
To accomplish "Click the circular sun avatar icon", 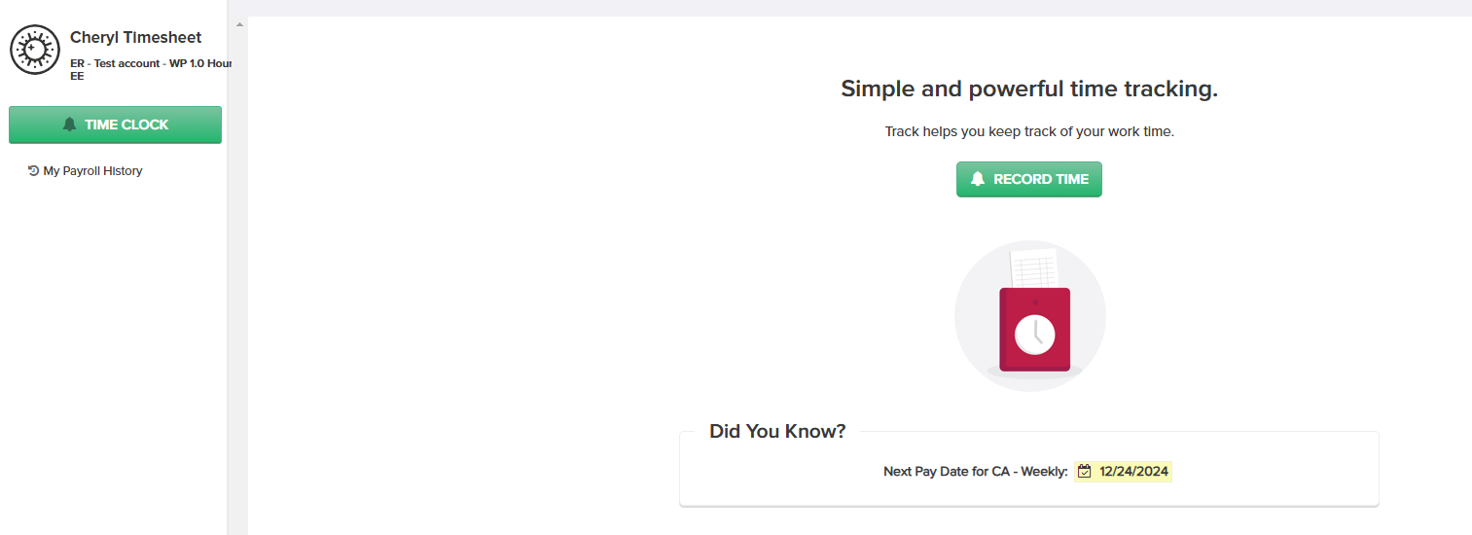I will (x=35, y=51).
